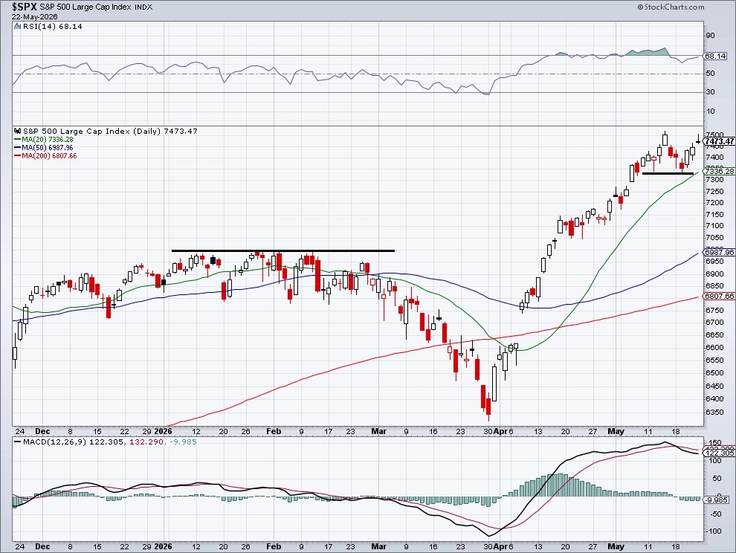Viewport: 736px width, 553px height.
Task: Select the short black support line near 7325
Action: 668,174
